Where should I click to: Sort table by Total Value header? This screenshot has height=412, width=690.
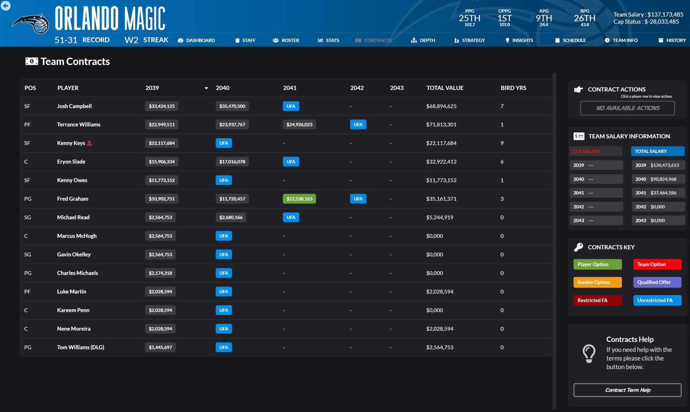click(445, 88)
